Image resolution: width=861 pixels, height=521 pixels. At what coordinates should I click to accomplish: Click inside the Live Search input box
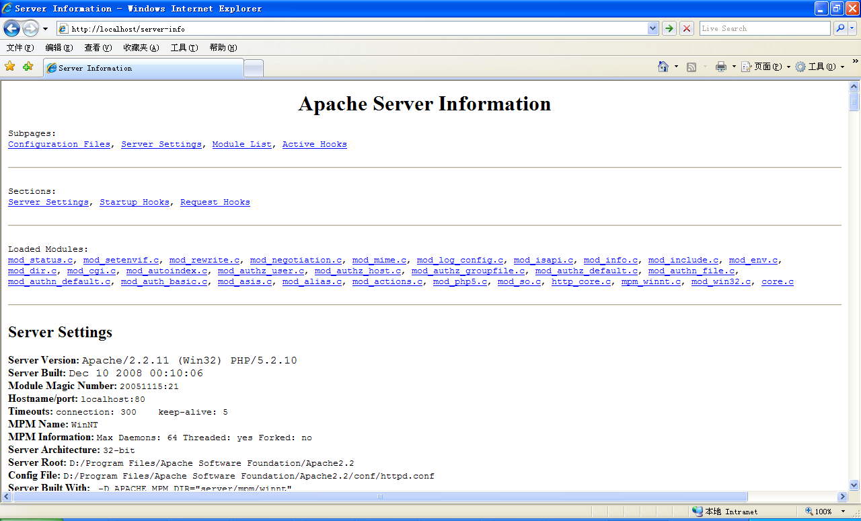pyautogui.click(x=764, y=28)
